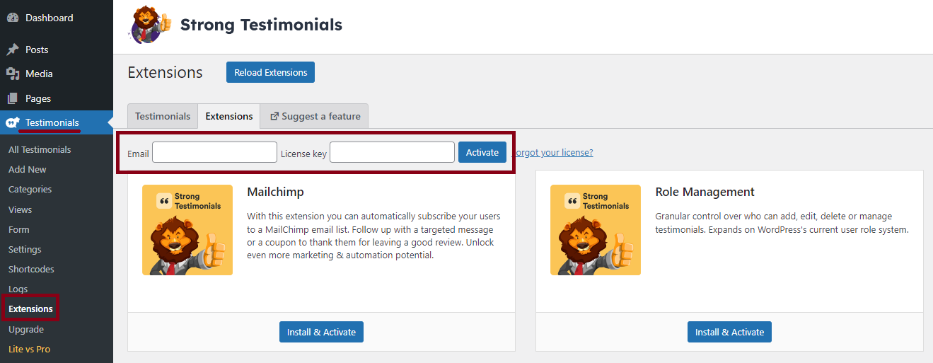
Task: Click the Media icon in sidebar
Action: tap(13, 74)
